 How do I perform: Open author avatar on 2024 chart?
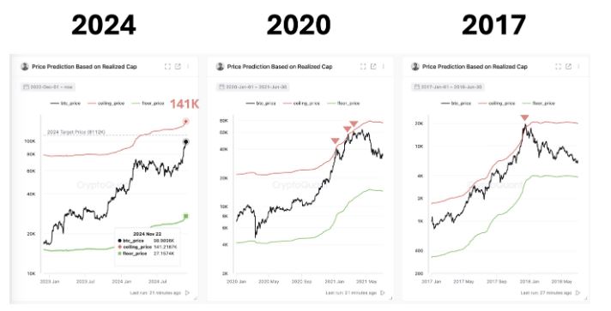pos(25,67)
